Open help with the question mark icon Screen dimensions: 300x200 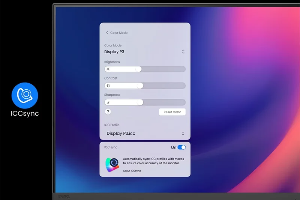[x=108, y=112]
